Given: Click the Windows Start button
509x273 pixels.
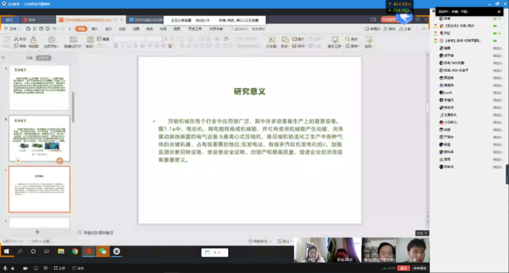Looking at the screenshot, I should click(x=6, y=251).
